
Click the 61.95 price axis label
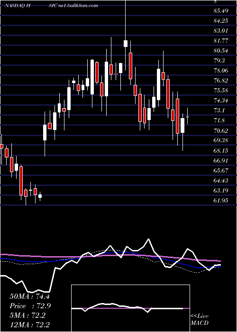point(221,200)
